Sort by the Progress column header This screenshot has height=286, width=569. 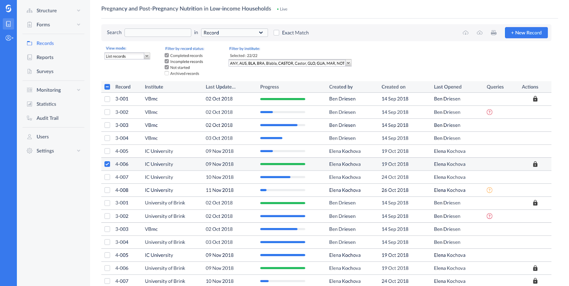pos(270,87)
